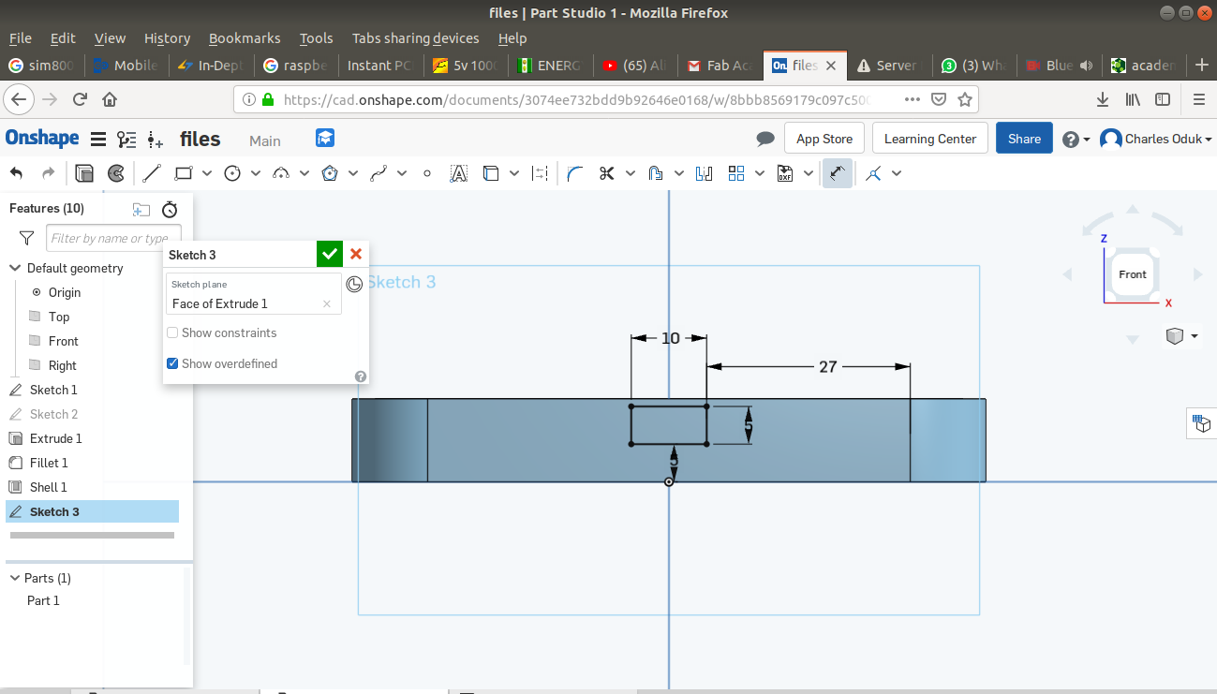Select the Corner rectangle tool
The width and height of the screenshot is (1217, 694).
[x=184, y=173]
